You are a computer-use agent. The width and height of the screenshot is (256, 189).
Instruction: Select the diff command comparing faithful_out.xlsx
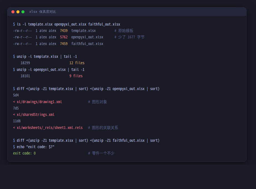[x=86, y=141]
